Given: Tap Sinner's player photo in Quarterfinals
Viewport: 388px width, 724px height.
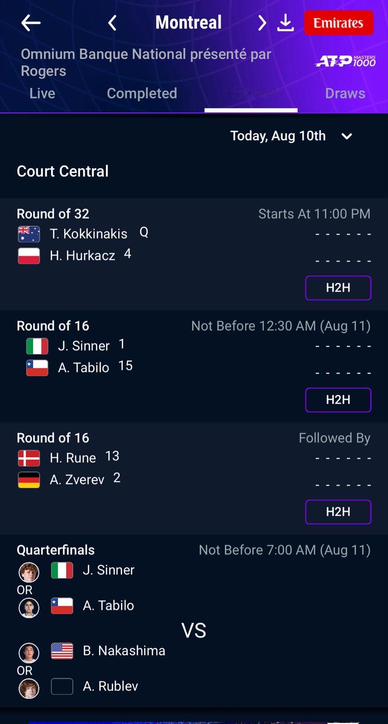Looking at the screenshot, I should coord(29,572).
